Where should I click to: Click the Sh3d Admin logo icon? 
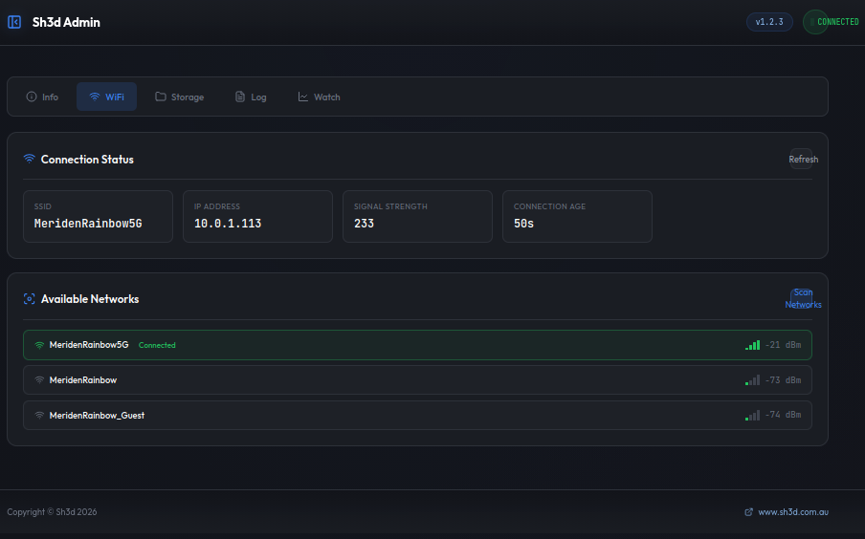(14, 22)
